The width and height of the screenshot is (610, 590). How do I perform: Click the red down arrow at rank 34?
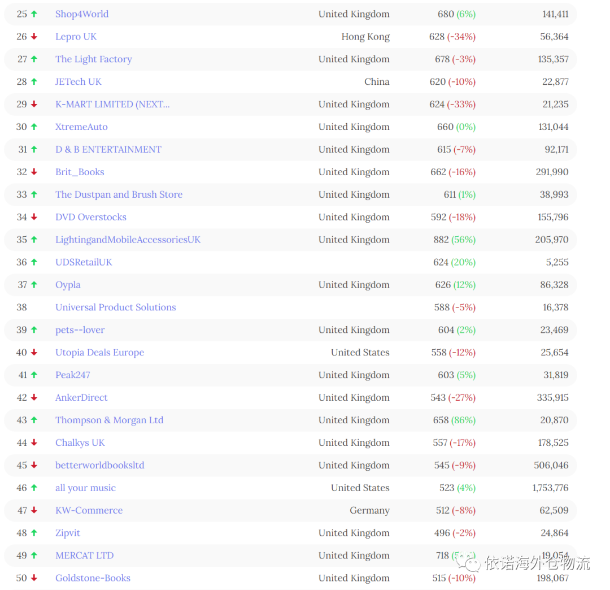34,217
